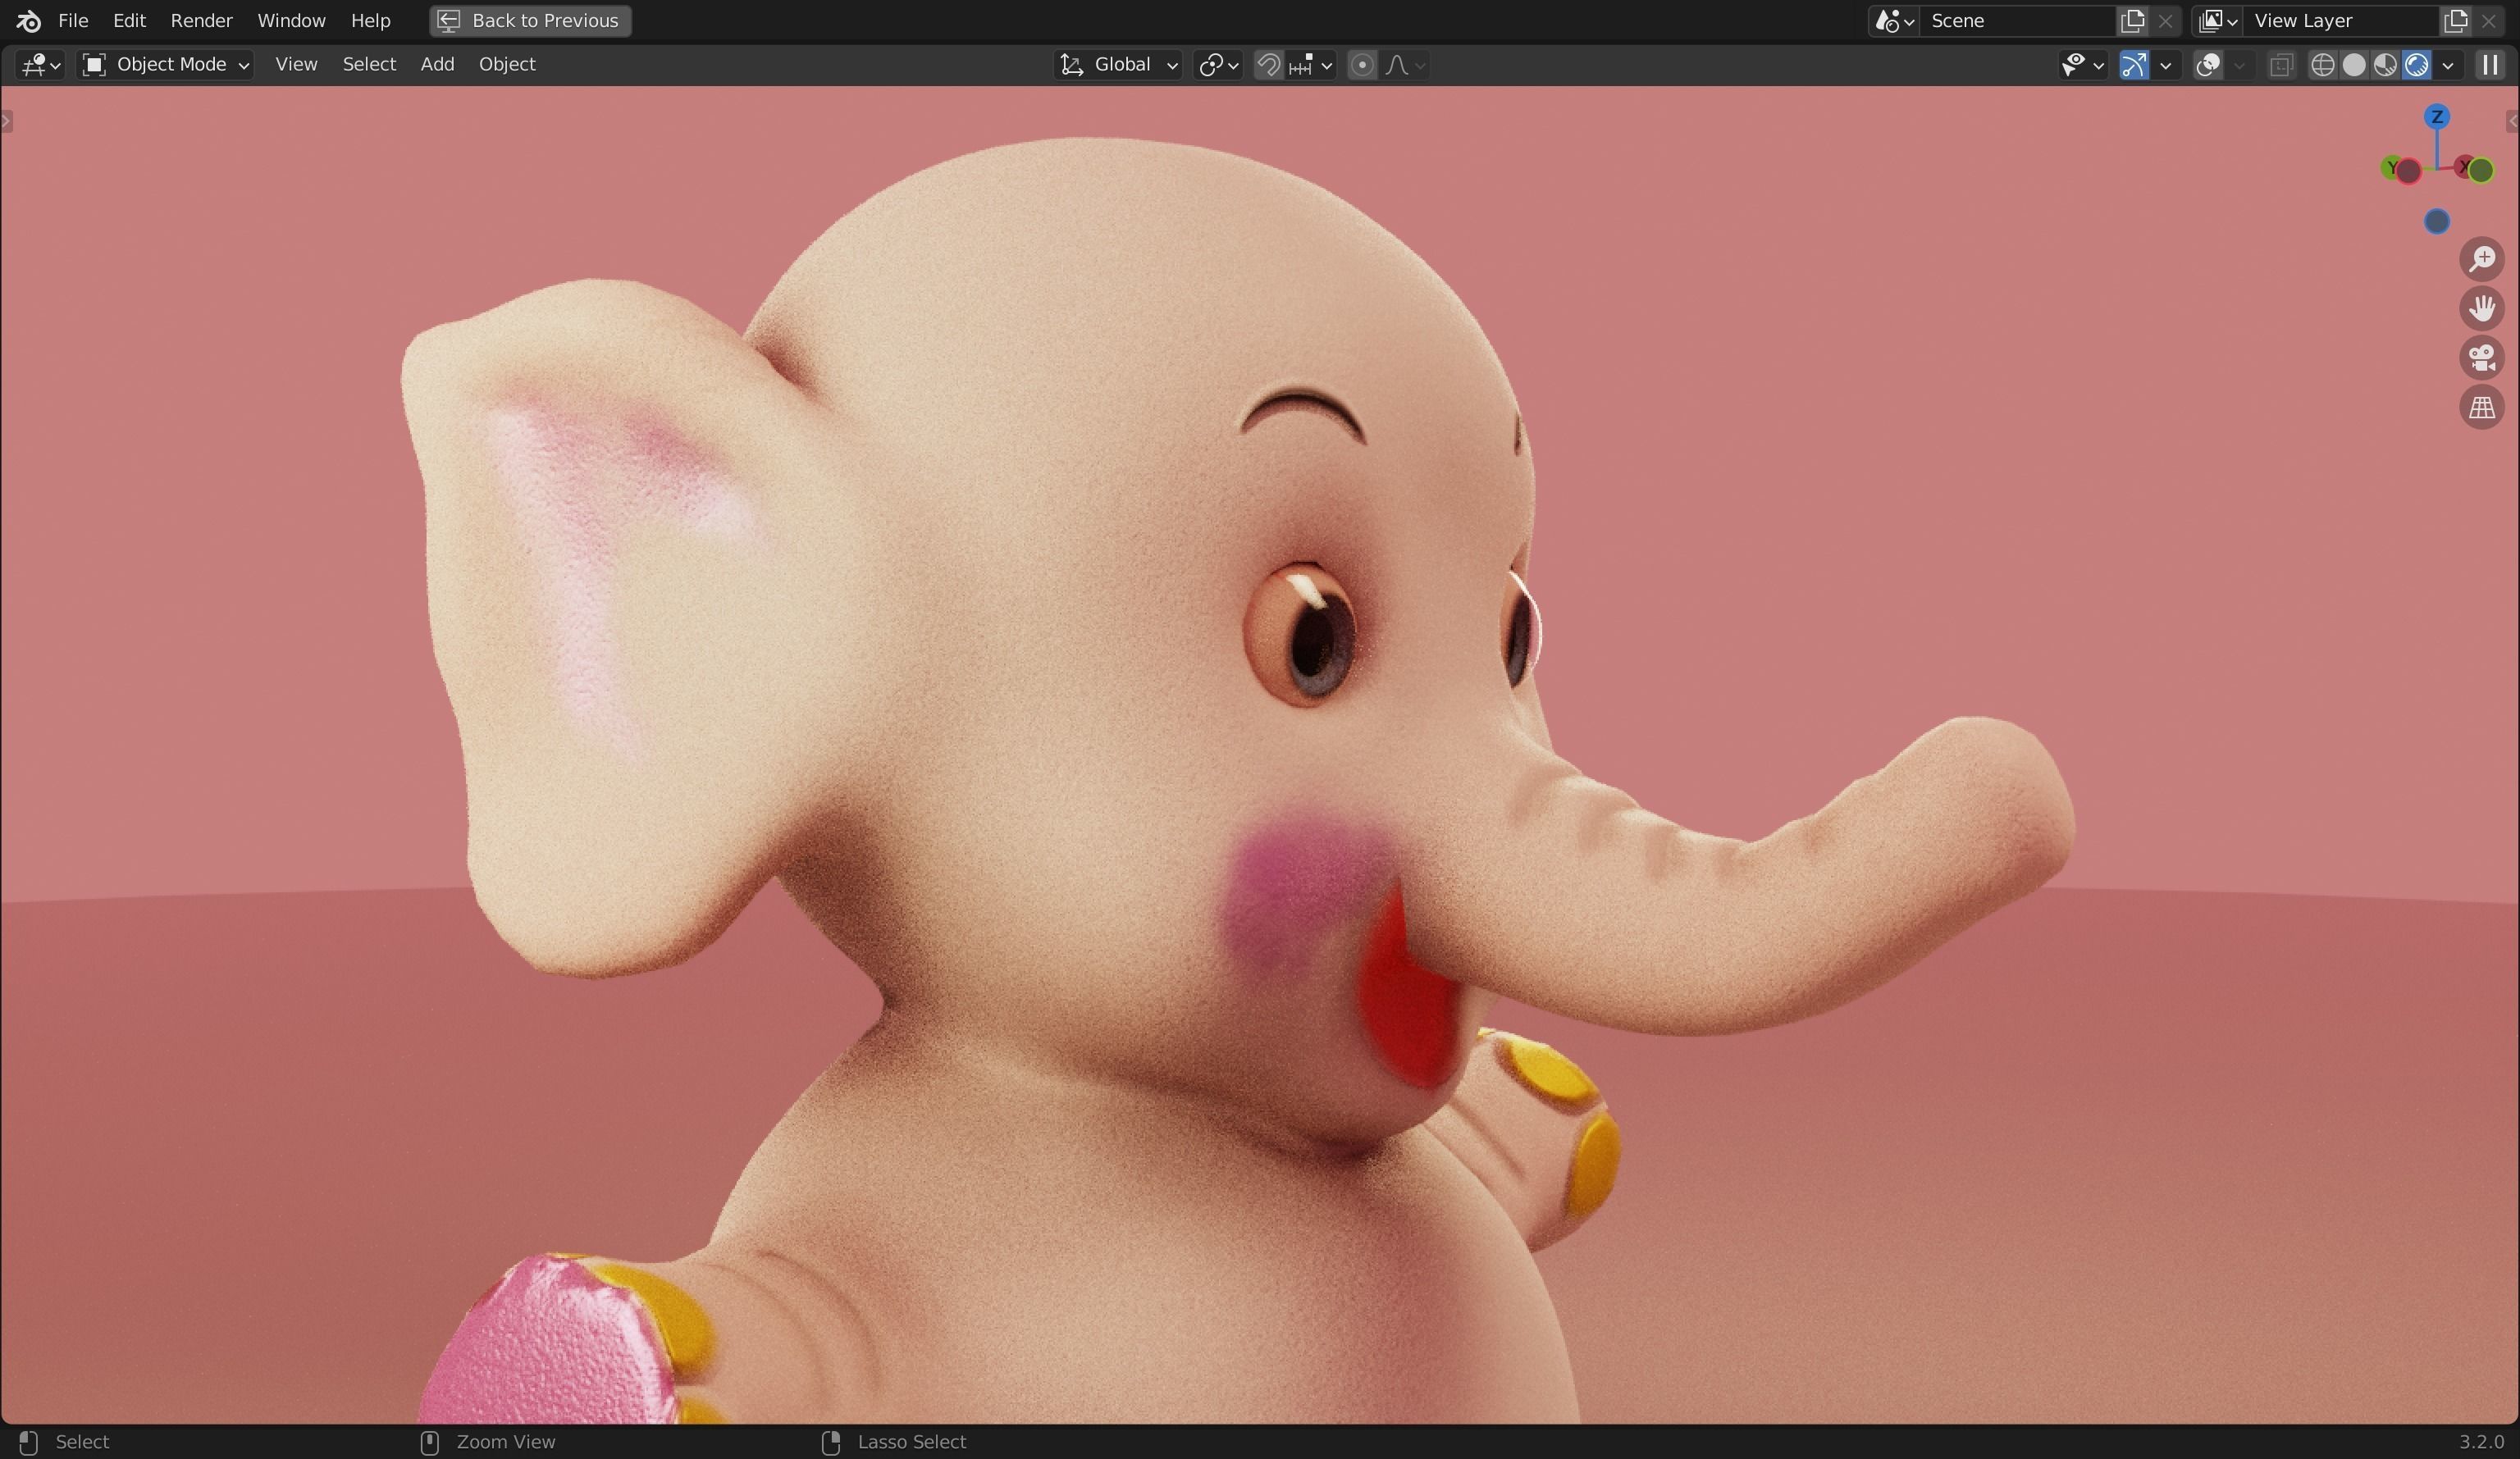Click the zoom view magnifier icon
2520x1459 pixels.
pos(2482,259)
